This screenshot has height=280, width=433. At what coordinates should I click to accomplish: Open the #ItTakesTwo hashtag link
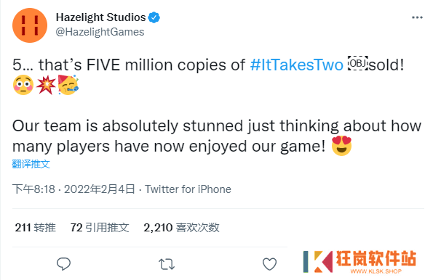(297, 65)
